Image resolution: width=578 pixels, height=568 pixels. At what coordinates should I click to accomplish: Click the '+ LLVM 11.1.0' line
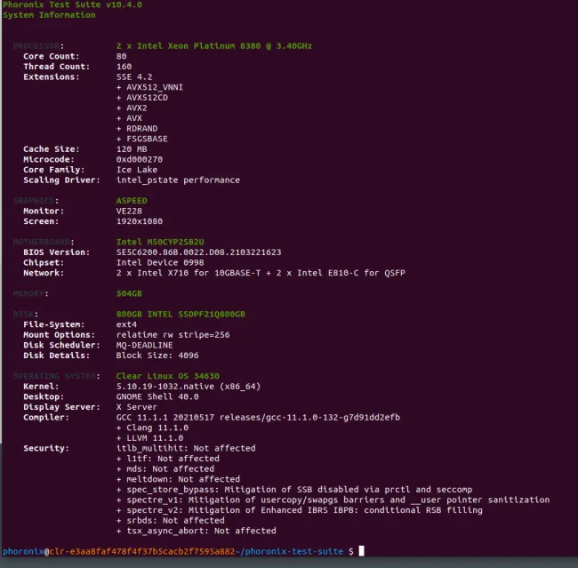point(149,438)
